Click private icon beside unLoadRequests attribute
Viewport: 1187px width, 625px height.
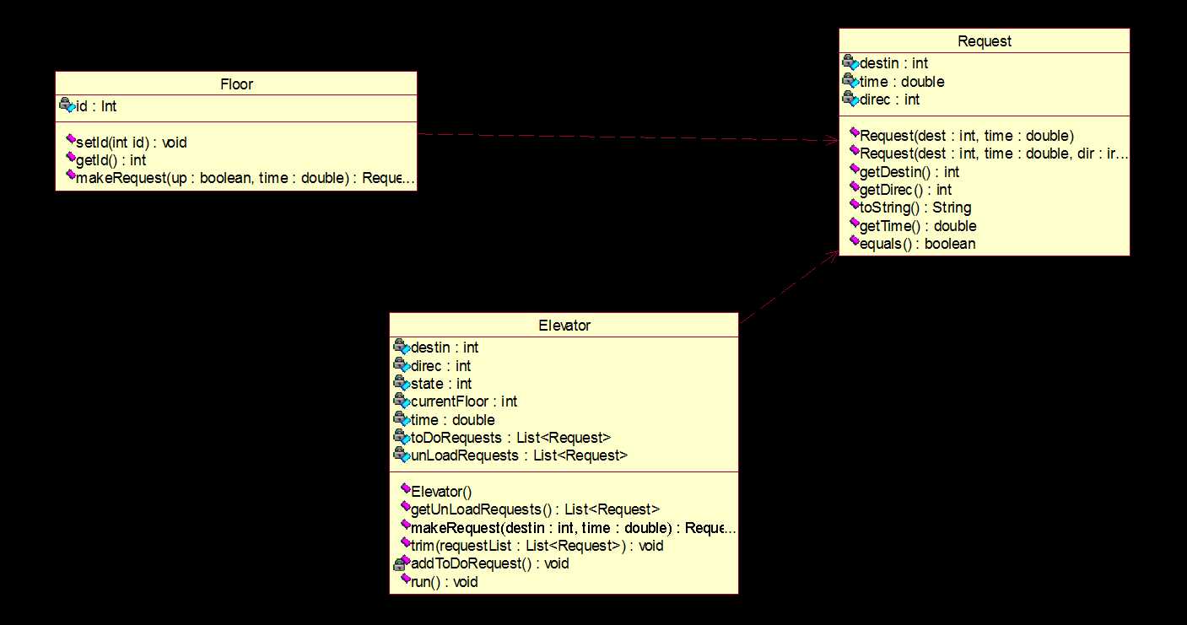[401, 455]
